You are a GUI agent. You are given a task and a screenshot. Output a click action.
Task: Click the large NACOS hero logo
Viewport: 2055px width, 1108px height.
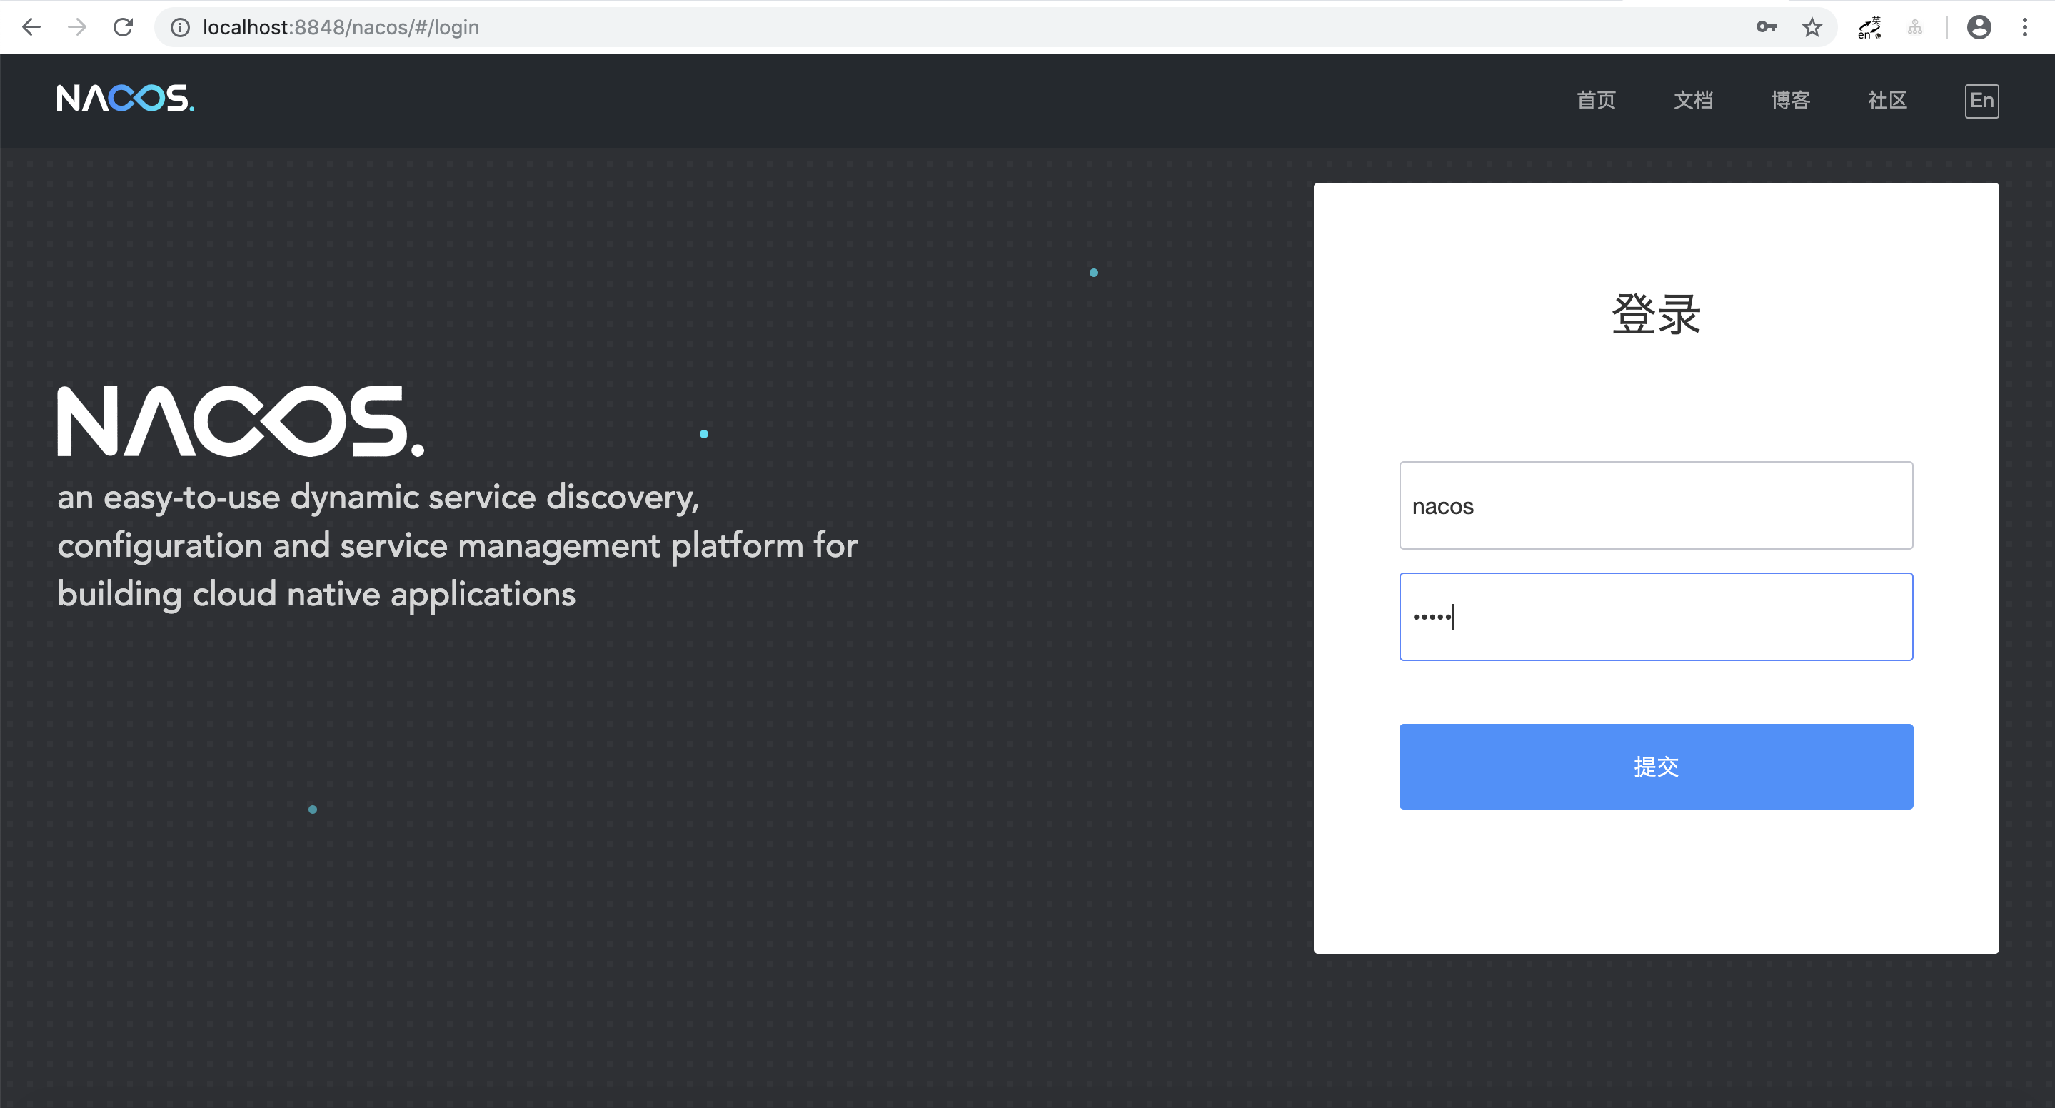(241, 421)
